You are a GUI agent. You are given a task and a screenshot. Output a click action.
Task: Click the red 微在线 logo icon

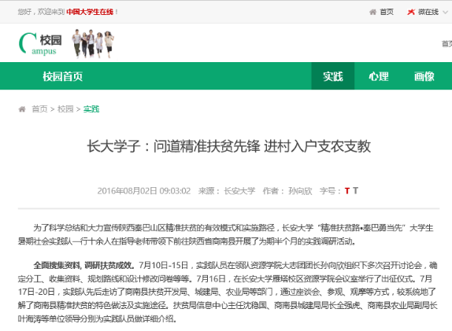coord(411,12)
